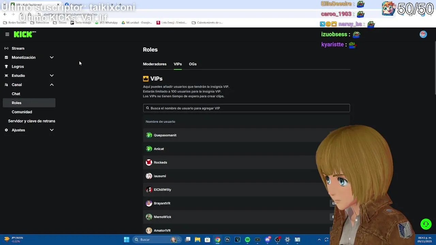
Task: Click the green support chat bubble
Action: tap(426, 224)
